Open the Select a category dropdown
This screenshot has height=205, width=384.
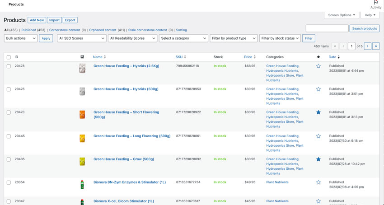coord(183,38)
